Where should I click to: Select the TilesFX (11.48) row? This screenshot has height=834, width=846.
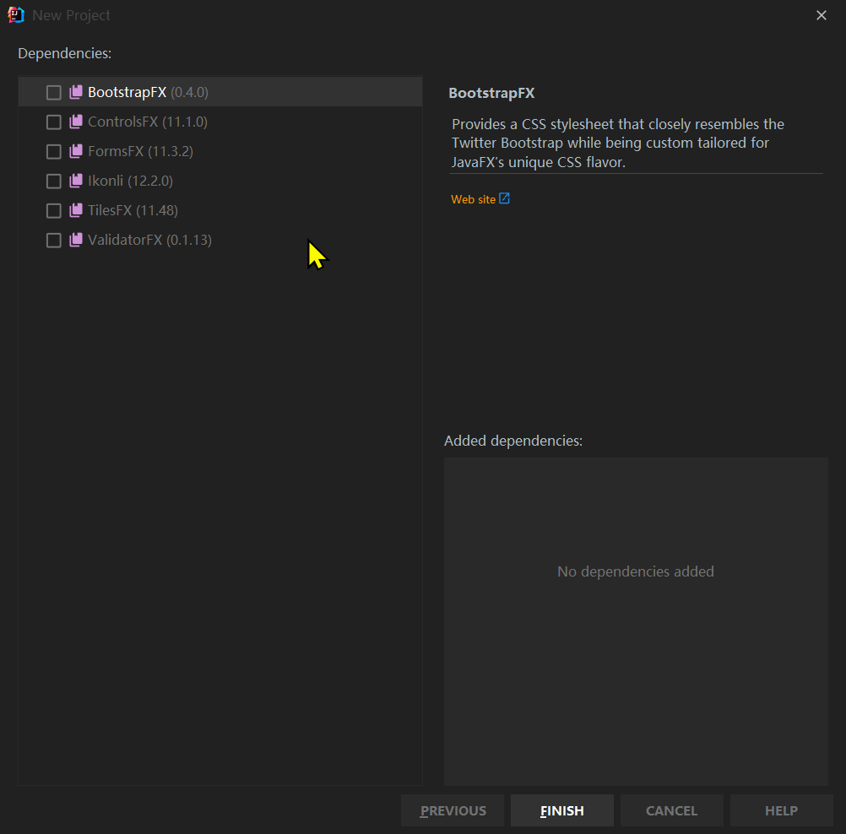point(220,210)
